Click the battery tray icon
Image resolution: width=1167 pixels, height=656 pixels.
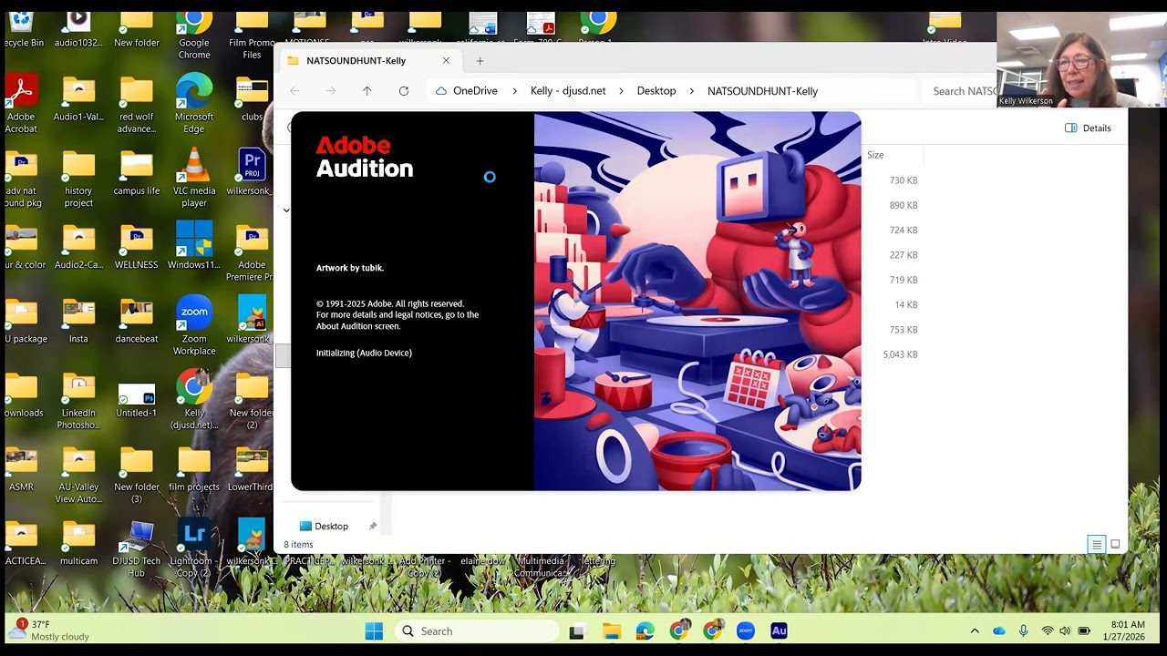(1084, 630)
